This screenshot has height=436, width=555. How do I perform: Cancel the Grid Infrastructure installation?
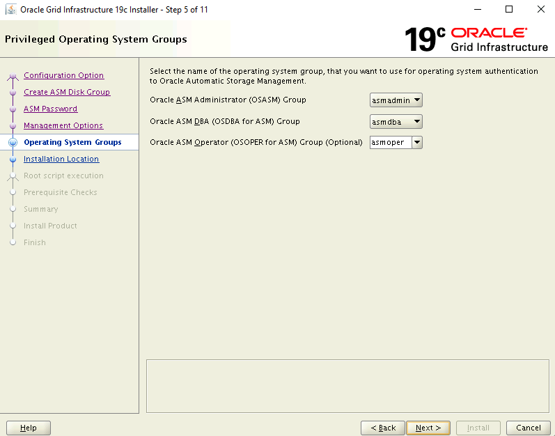tap(528, 428)
